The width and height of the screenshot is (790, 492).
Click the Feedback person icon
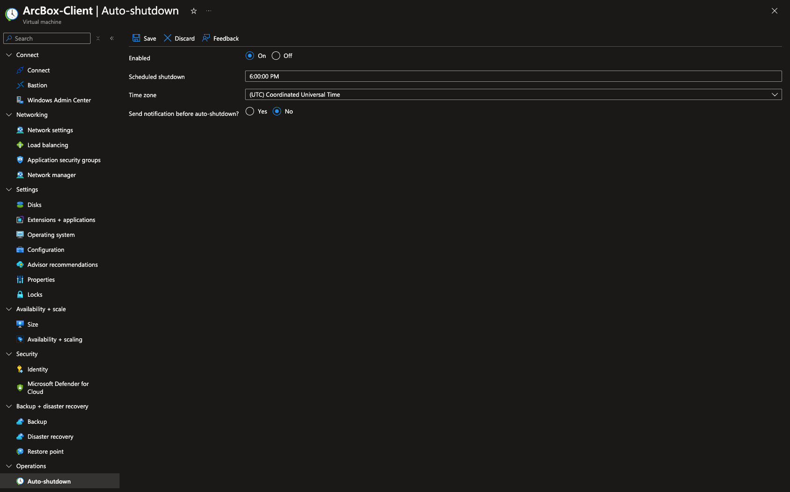pyautogui.click(x=206, y=38)
